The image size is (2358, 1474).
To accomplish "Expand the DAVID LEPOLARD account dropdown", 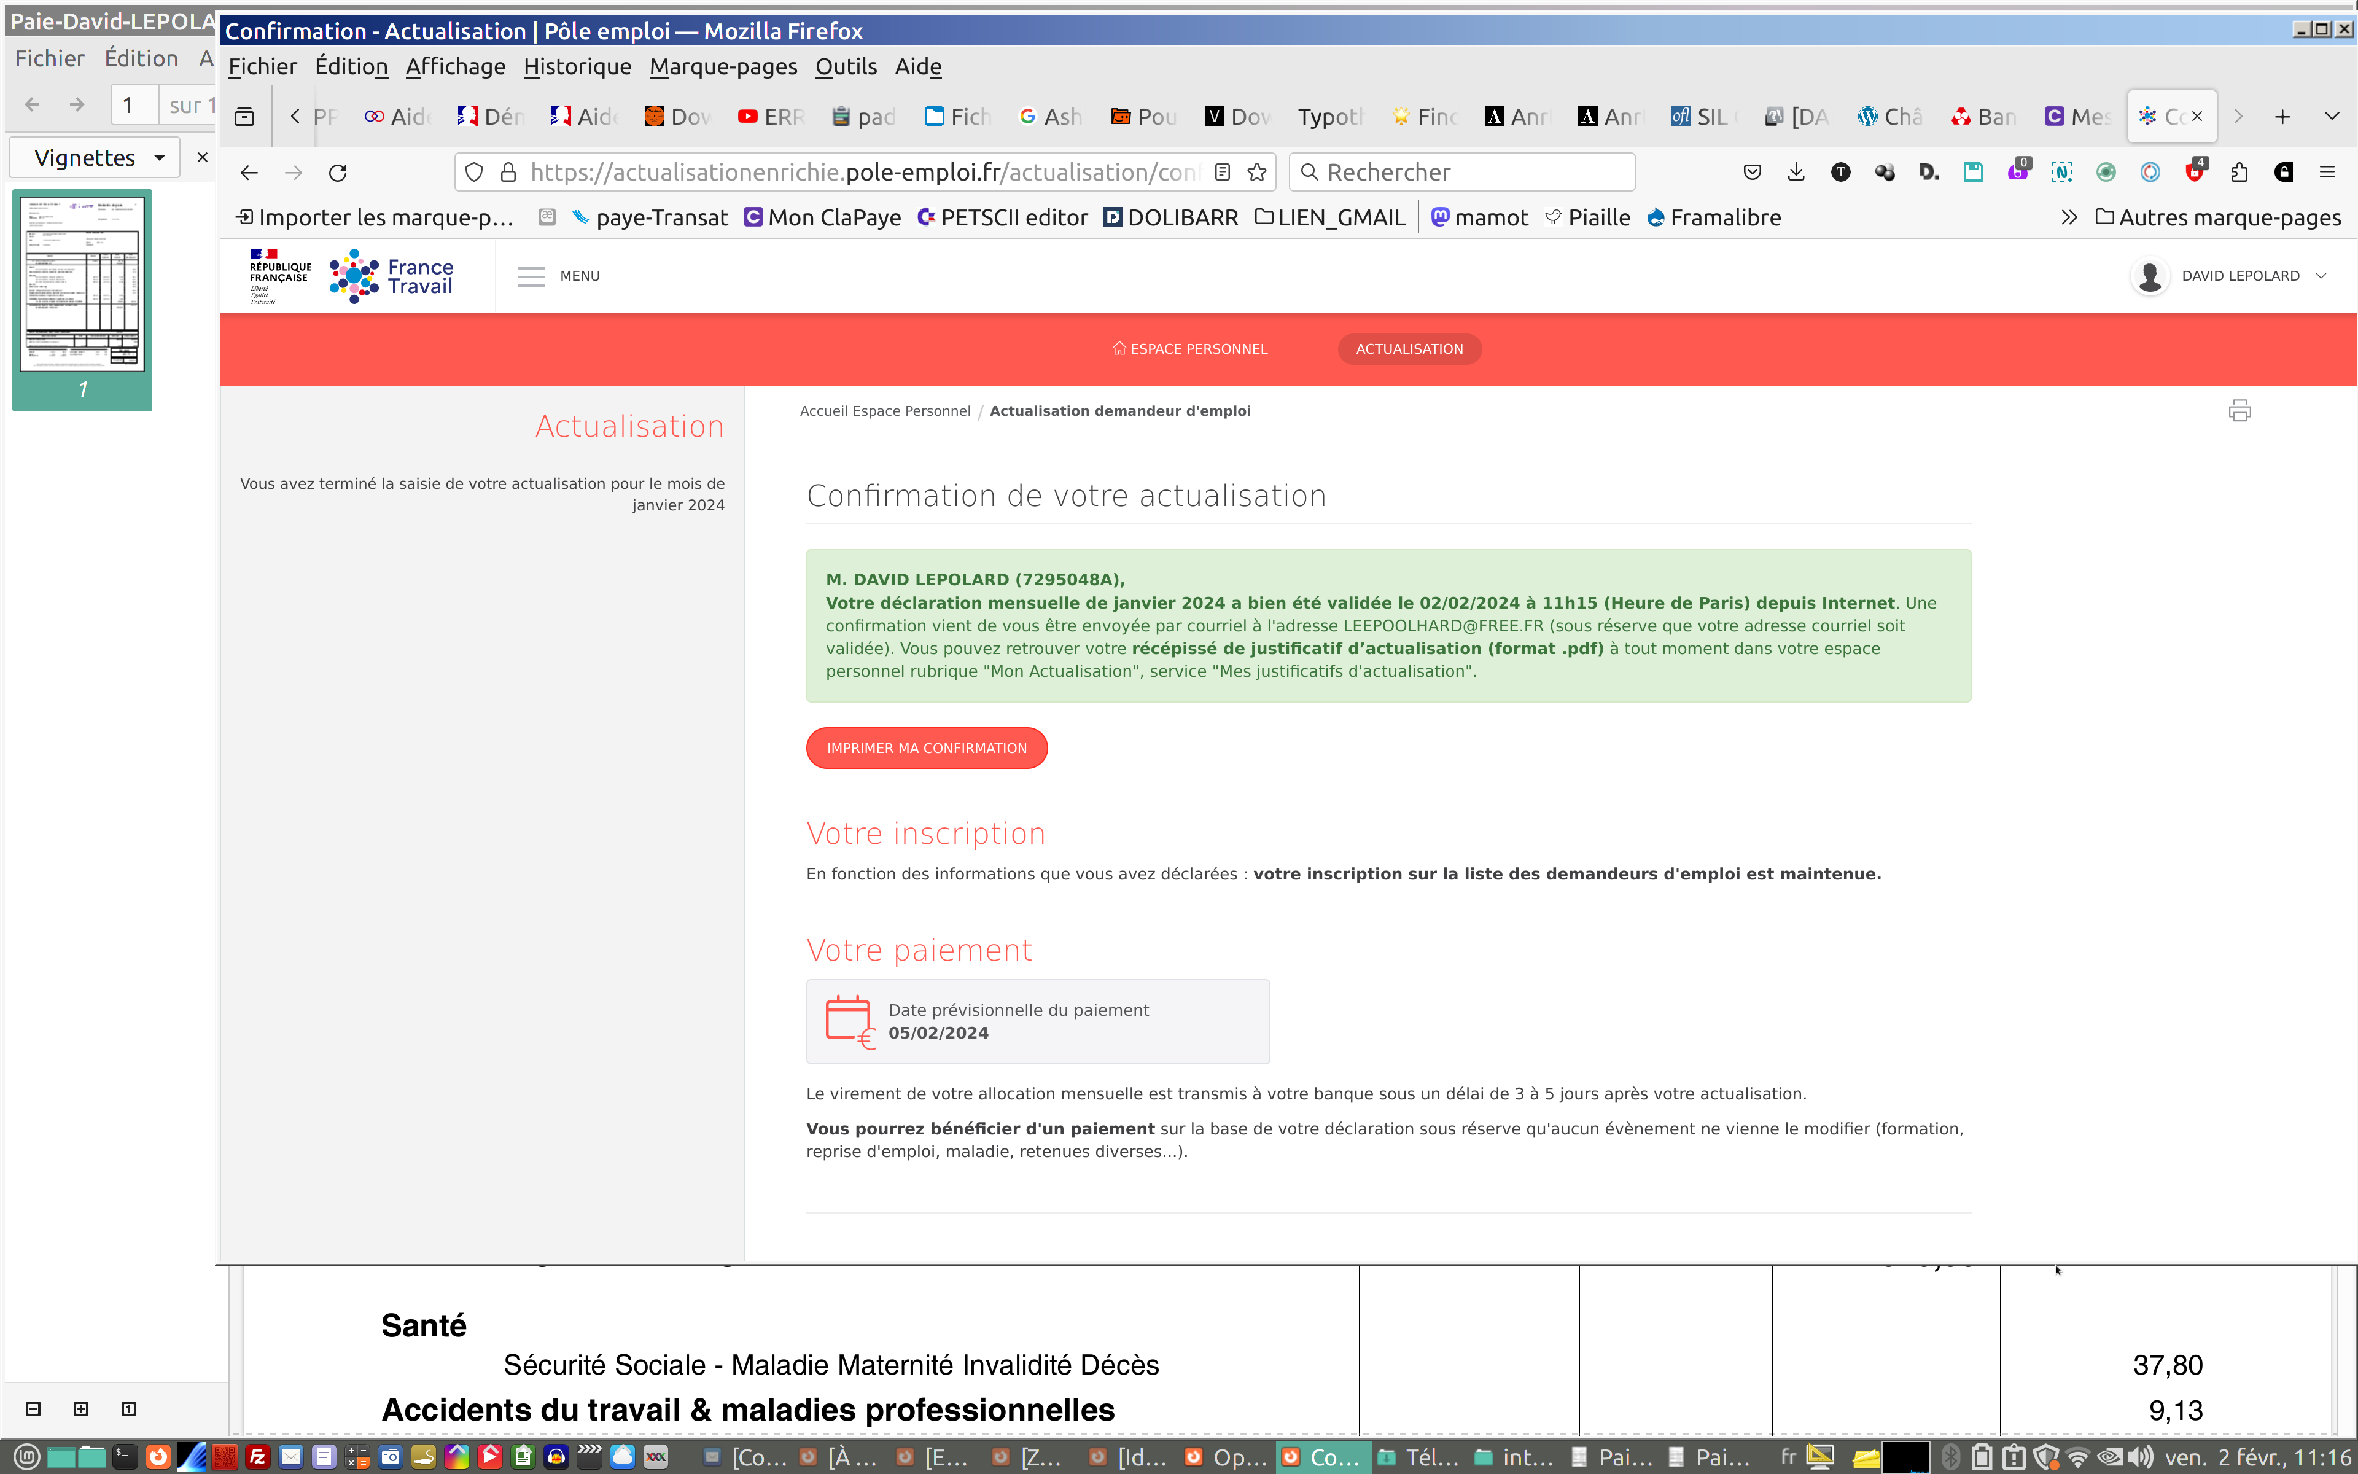I will tap(2321, 277).
